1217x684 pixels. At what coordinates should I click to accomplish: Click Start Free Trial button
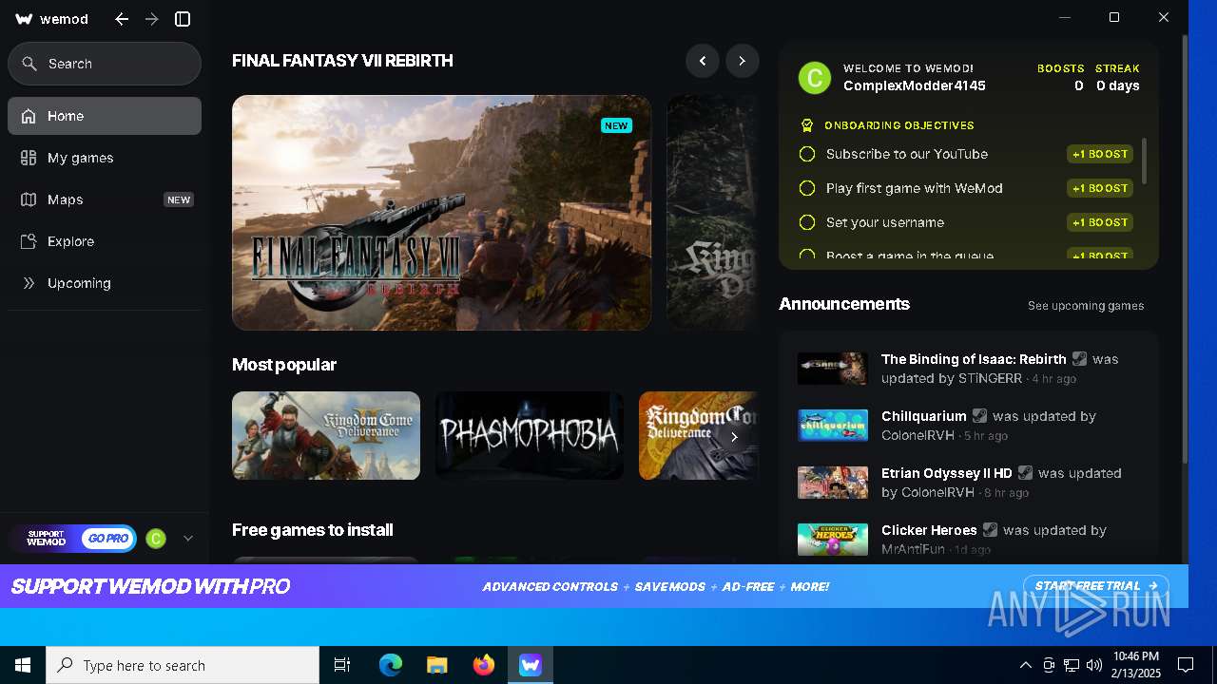[x=1096, y=586]
